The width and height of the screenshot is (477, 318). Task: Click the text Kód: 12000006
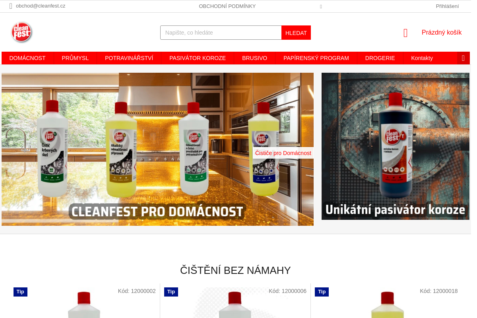click(x=287, y=291)
